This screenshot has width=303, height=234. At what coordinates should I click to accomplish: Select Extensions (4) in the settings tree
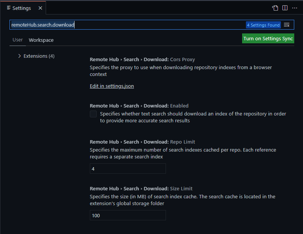click(x=39, y=56)
